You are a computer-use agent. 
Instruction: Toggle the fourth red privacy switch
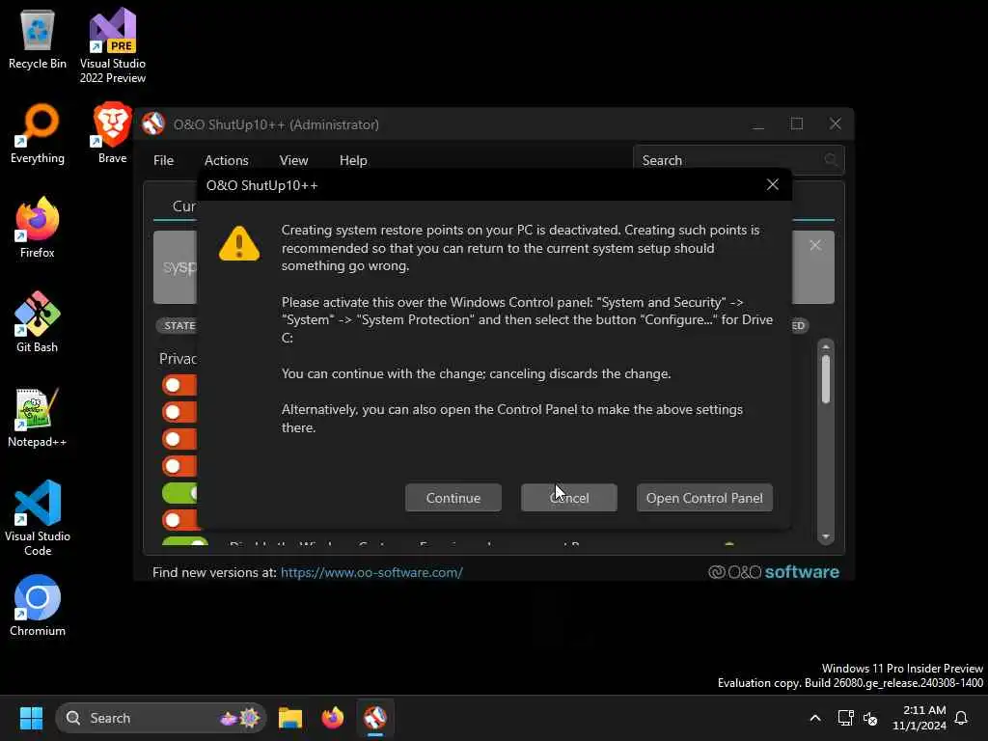pyautogui.click(x=179, y=466)
